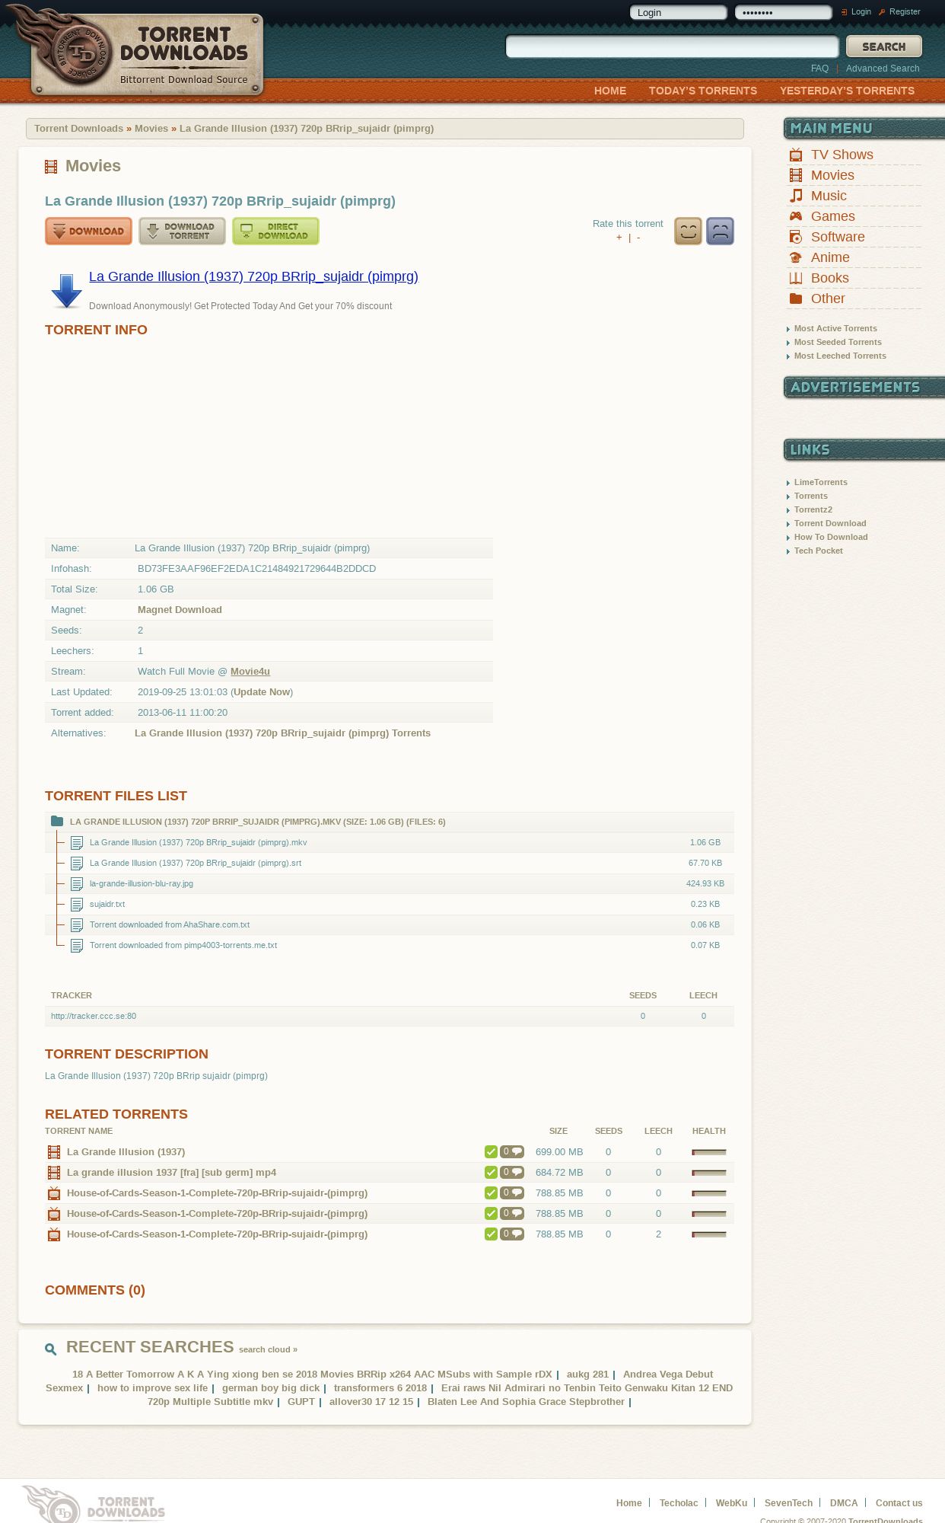Click the sad face rating icon
The width and height of the screenshot is (945, 1523).
720,231
